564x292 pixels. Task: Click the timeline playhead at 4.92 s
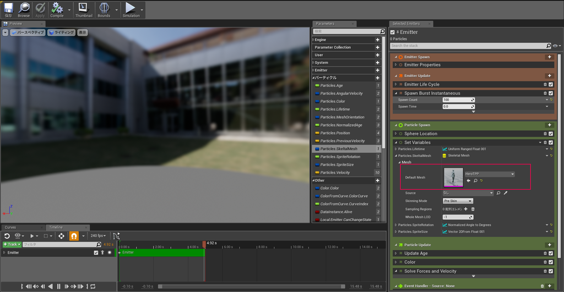204,244
